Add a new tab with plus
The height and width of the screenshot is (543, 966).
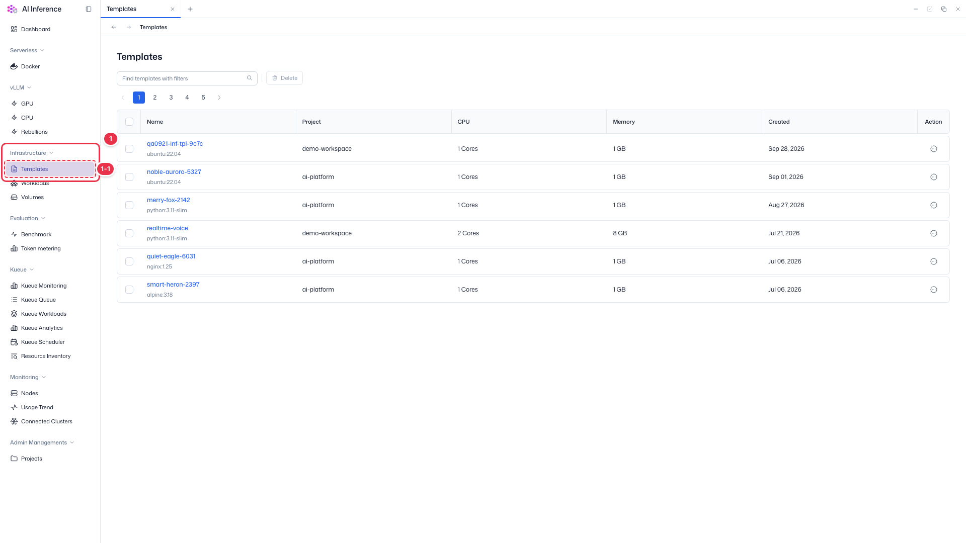190,9
